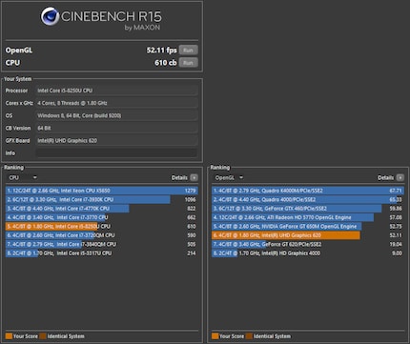Open Details in the OpenGL ranking panel
This screenshot has height=344, width=410.
coord(400,177)
